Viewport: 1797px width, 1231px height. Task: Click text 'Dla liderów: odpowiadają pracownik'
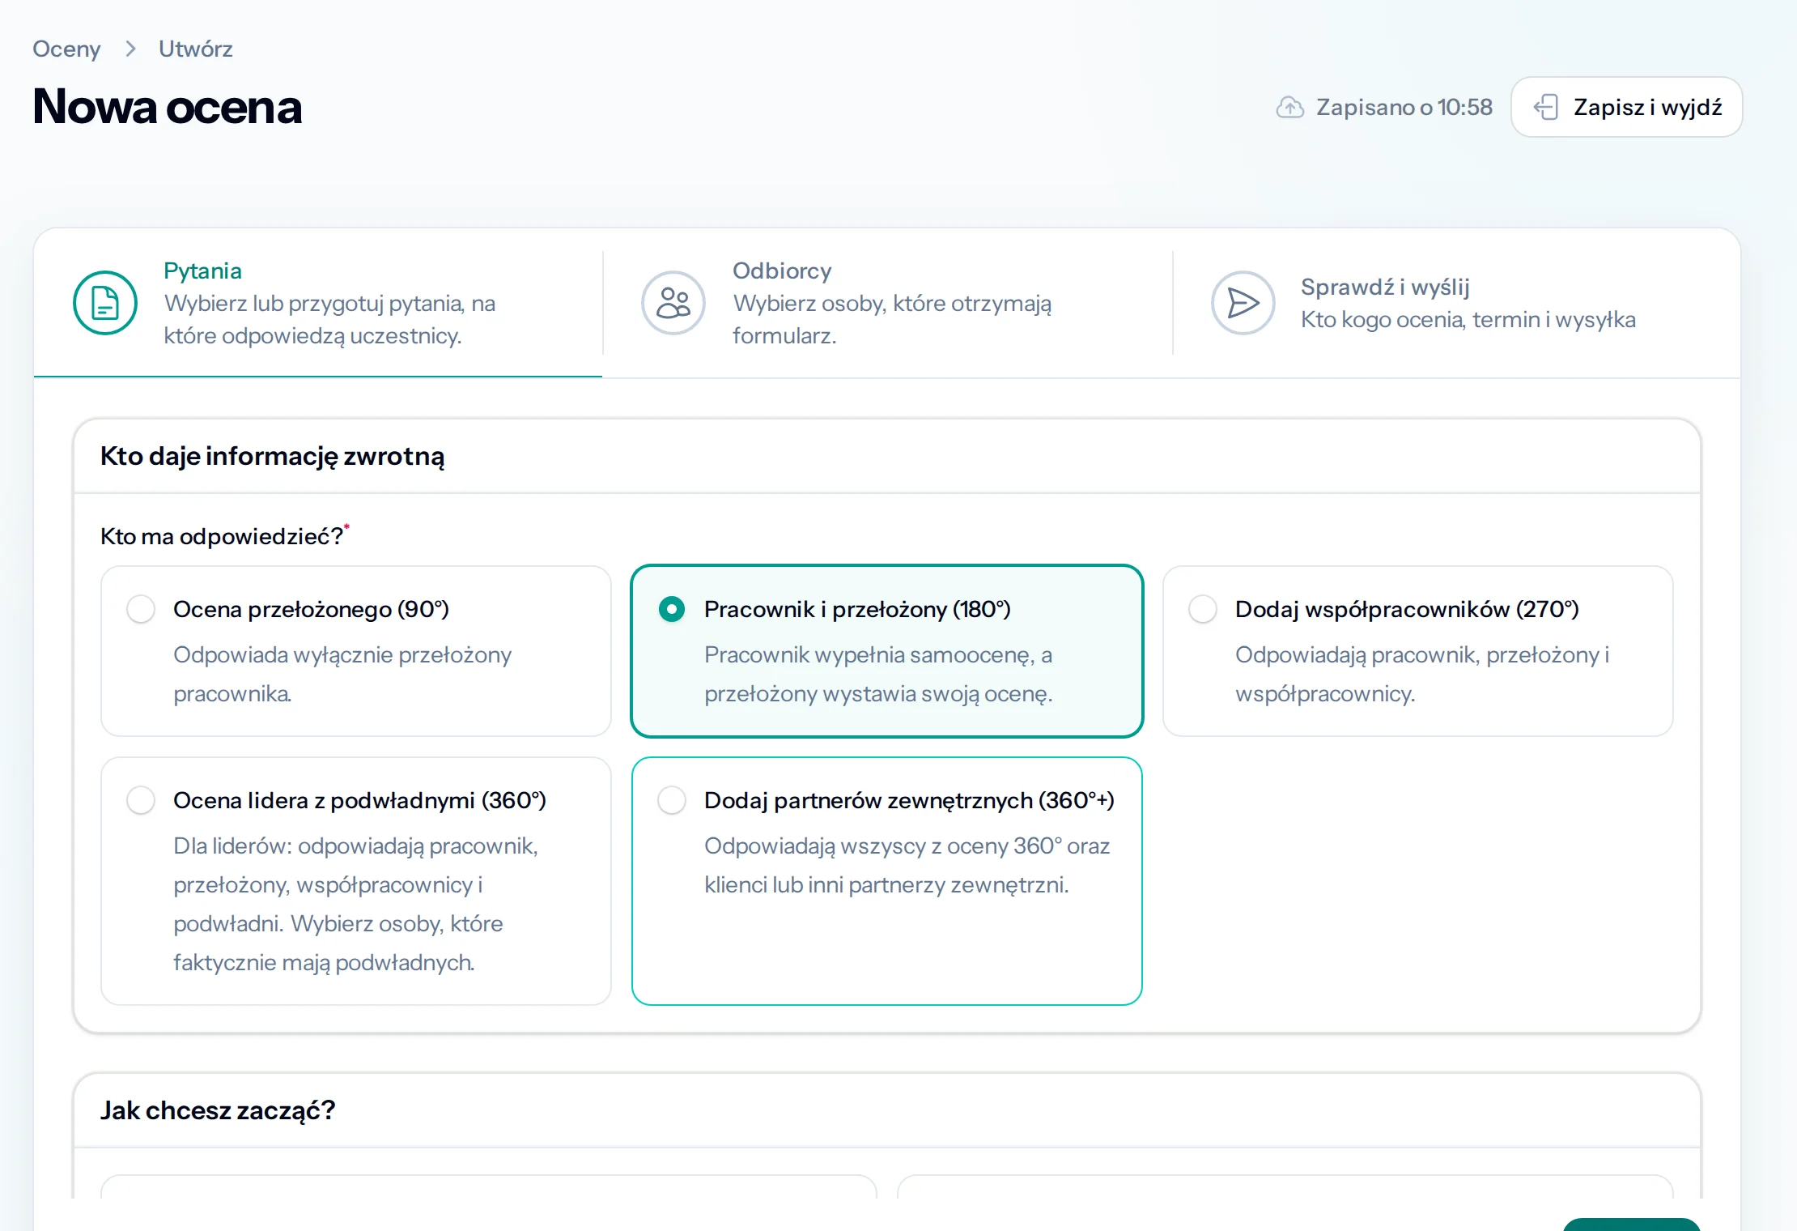point(355,846)
